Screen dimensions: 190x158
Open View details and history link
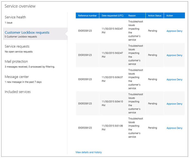point(89,152)
